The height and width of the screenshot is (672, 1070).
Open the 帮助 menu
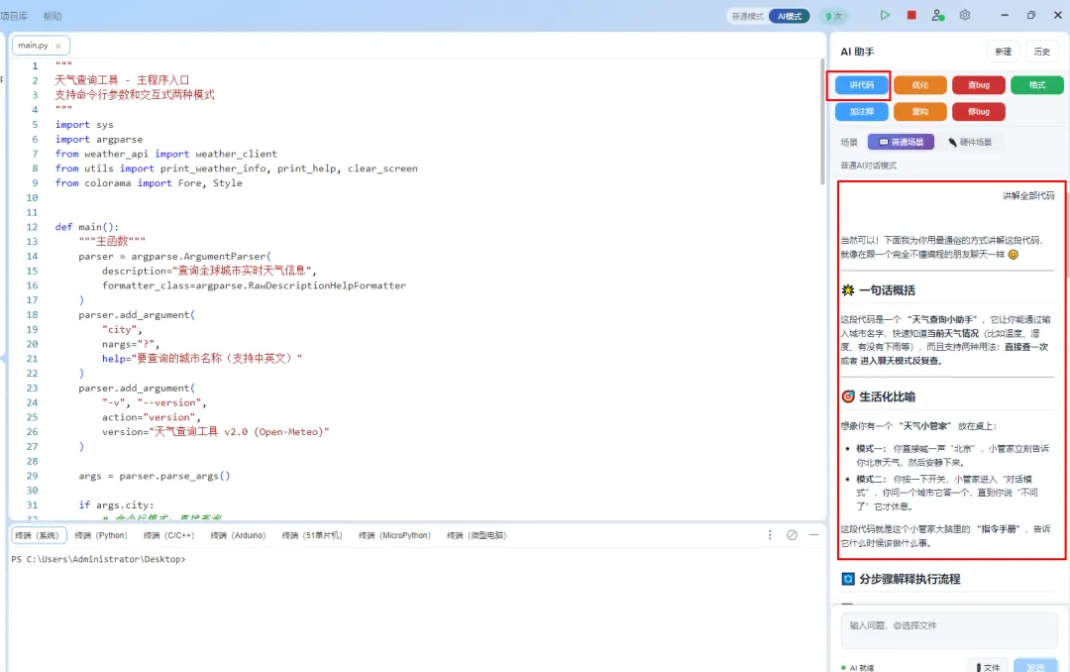[x=52, y=16]
